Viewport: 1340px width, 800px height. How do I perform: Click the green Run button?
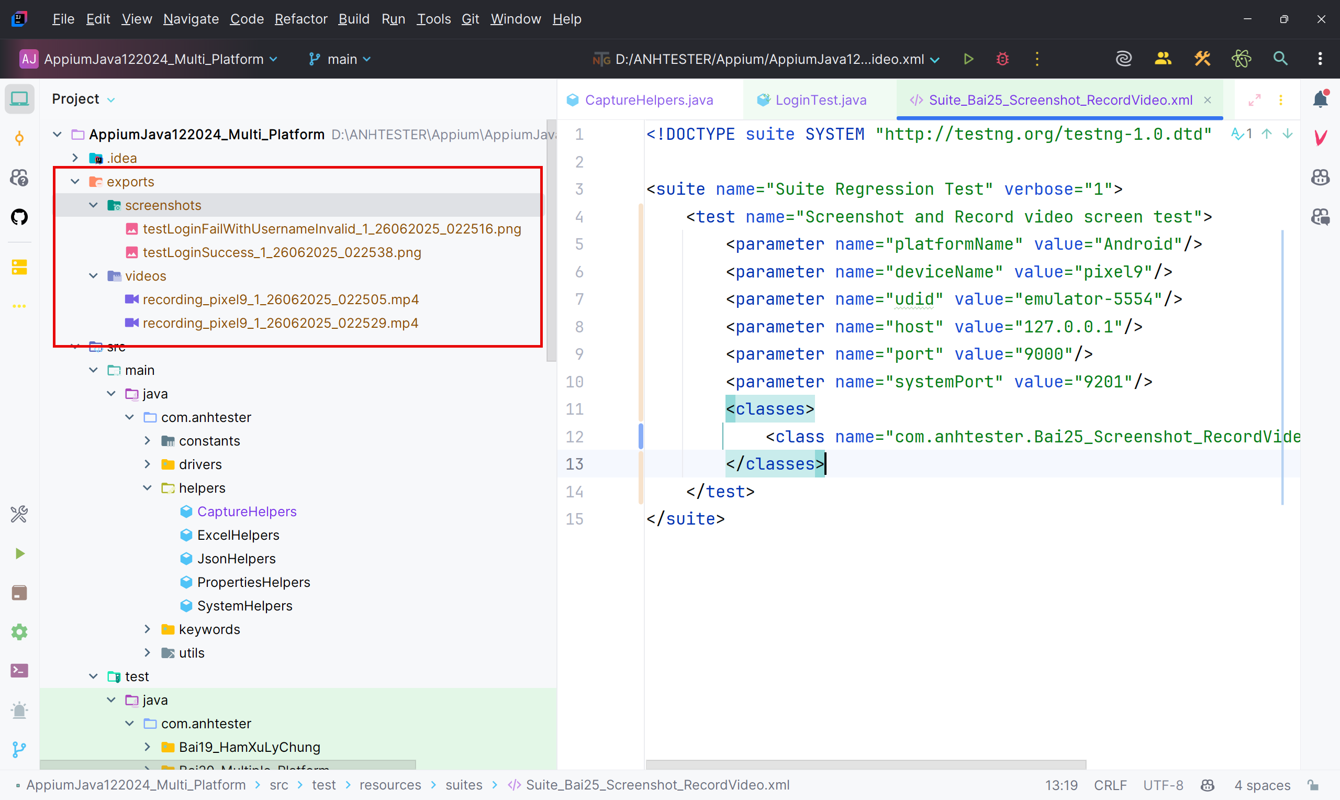(968, 59)
